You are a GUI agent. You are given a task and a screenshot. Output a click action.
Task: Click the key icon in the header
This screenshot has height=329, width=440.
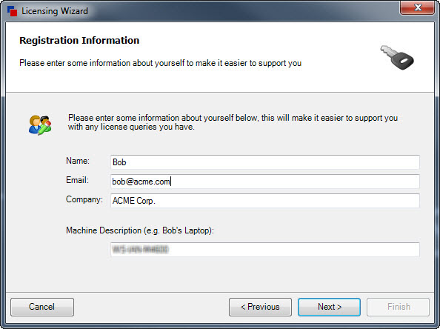397,58
